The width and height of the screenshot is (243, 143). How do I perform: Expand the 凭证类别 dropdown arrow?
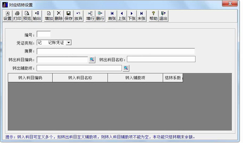69,42
